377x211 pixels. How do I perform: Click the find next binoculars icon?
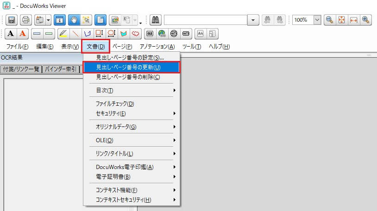click(279, 20)
